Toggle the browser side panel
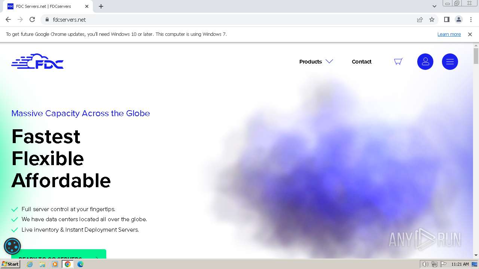 (446, 19)
